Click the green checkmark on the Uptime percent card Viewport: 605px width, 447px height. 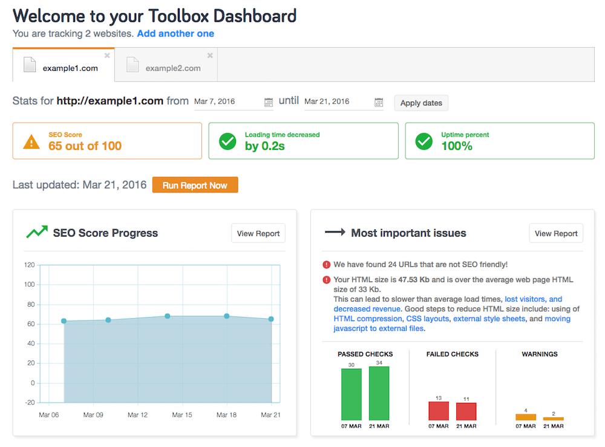[423, 140]
